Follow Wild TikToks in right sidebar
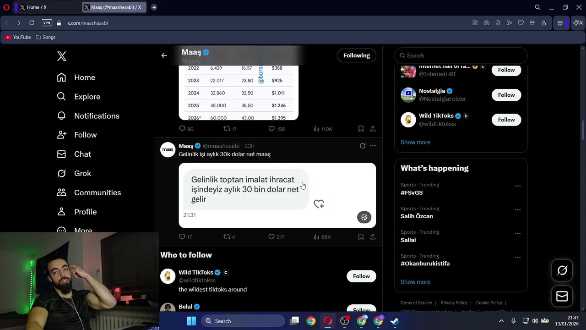This screenshot has width=586, height=330. [x=506, y=120]
